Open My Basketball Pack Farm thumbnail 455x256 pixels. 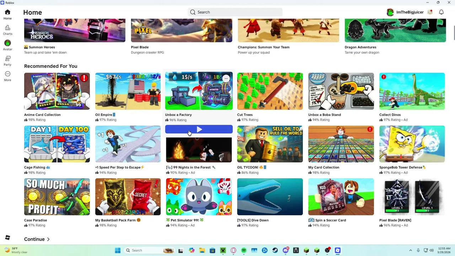(128, 197)
